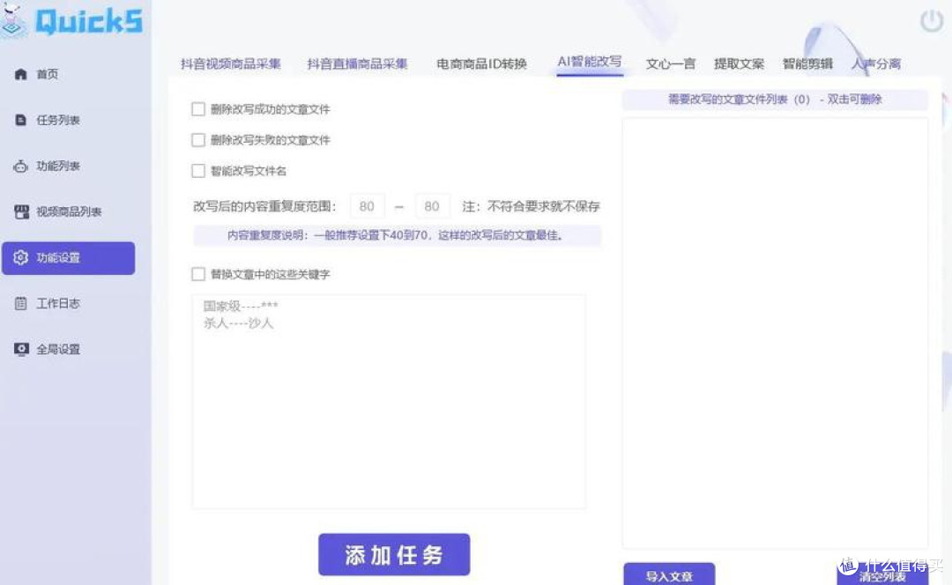Image resolution: width=952 pixels, height=585 pixels.
Task: Click the home icon in the sidebar
Action: click(20, 74)
